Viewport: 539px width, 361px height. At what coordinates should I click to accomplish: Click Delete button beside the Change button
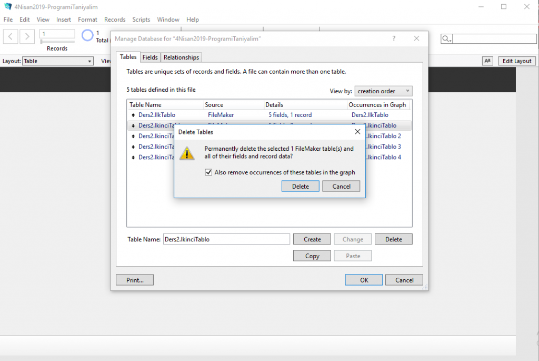pyautogui.click(x=394, y=239)
